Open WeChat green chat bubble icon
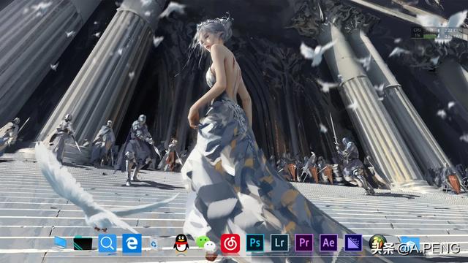The height and width of the screenshot is (263, 468). 205,243
